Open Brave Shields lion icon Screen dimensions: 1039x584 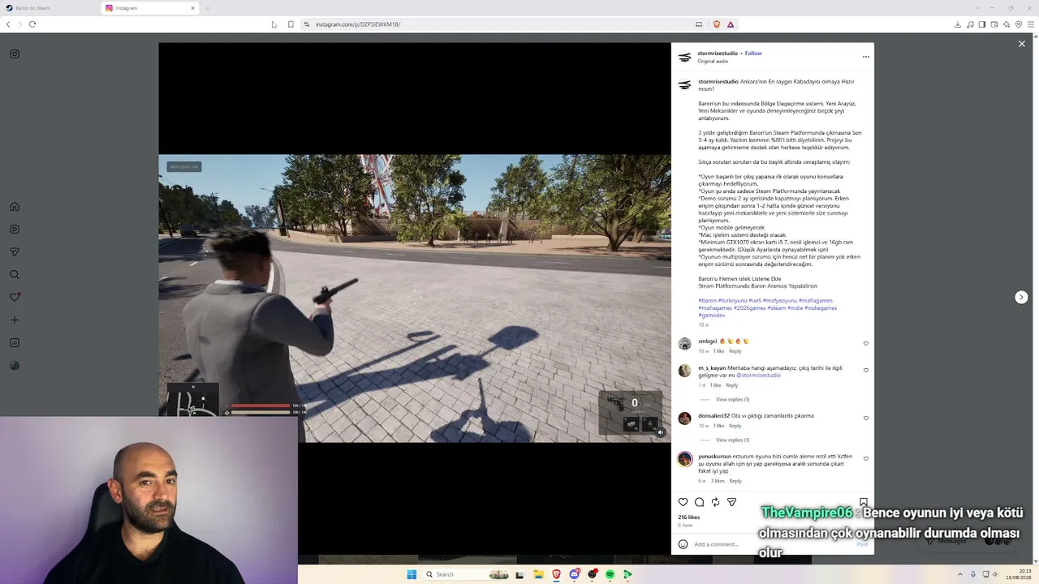[716, 24]
